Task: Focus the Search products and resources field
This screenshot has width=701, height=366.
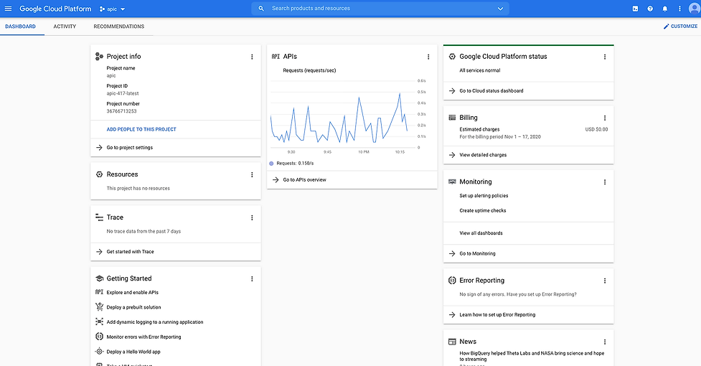Action: (380, 9)
